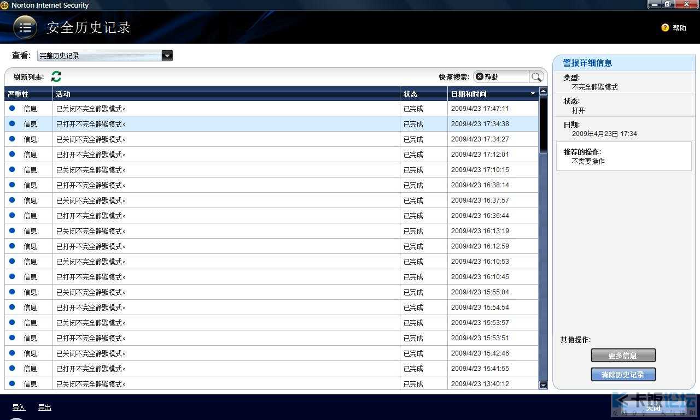
Task: Select the row dated 2009/4/23 17:12:01
Action: [272, 155]
